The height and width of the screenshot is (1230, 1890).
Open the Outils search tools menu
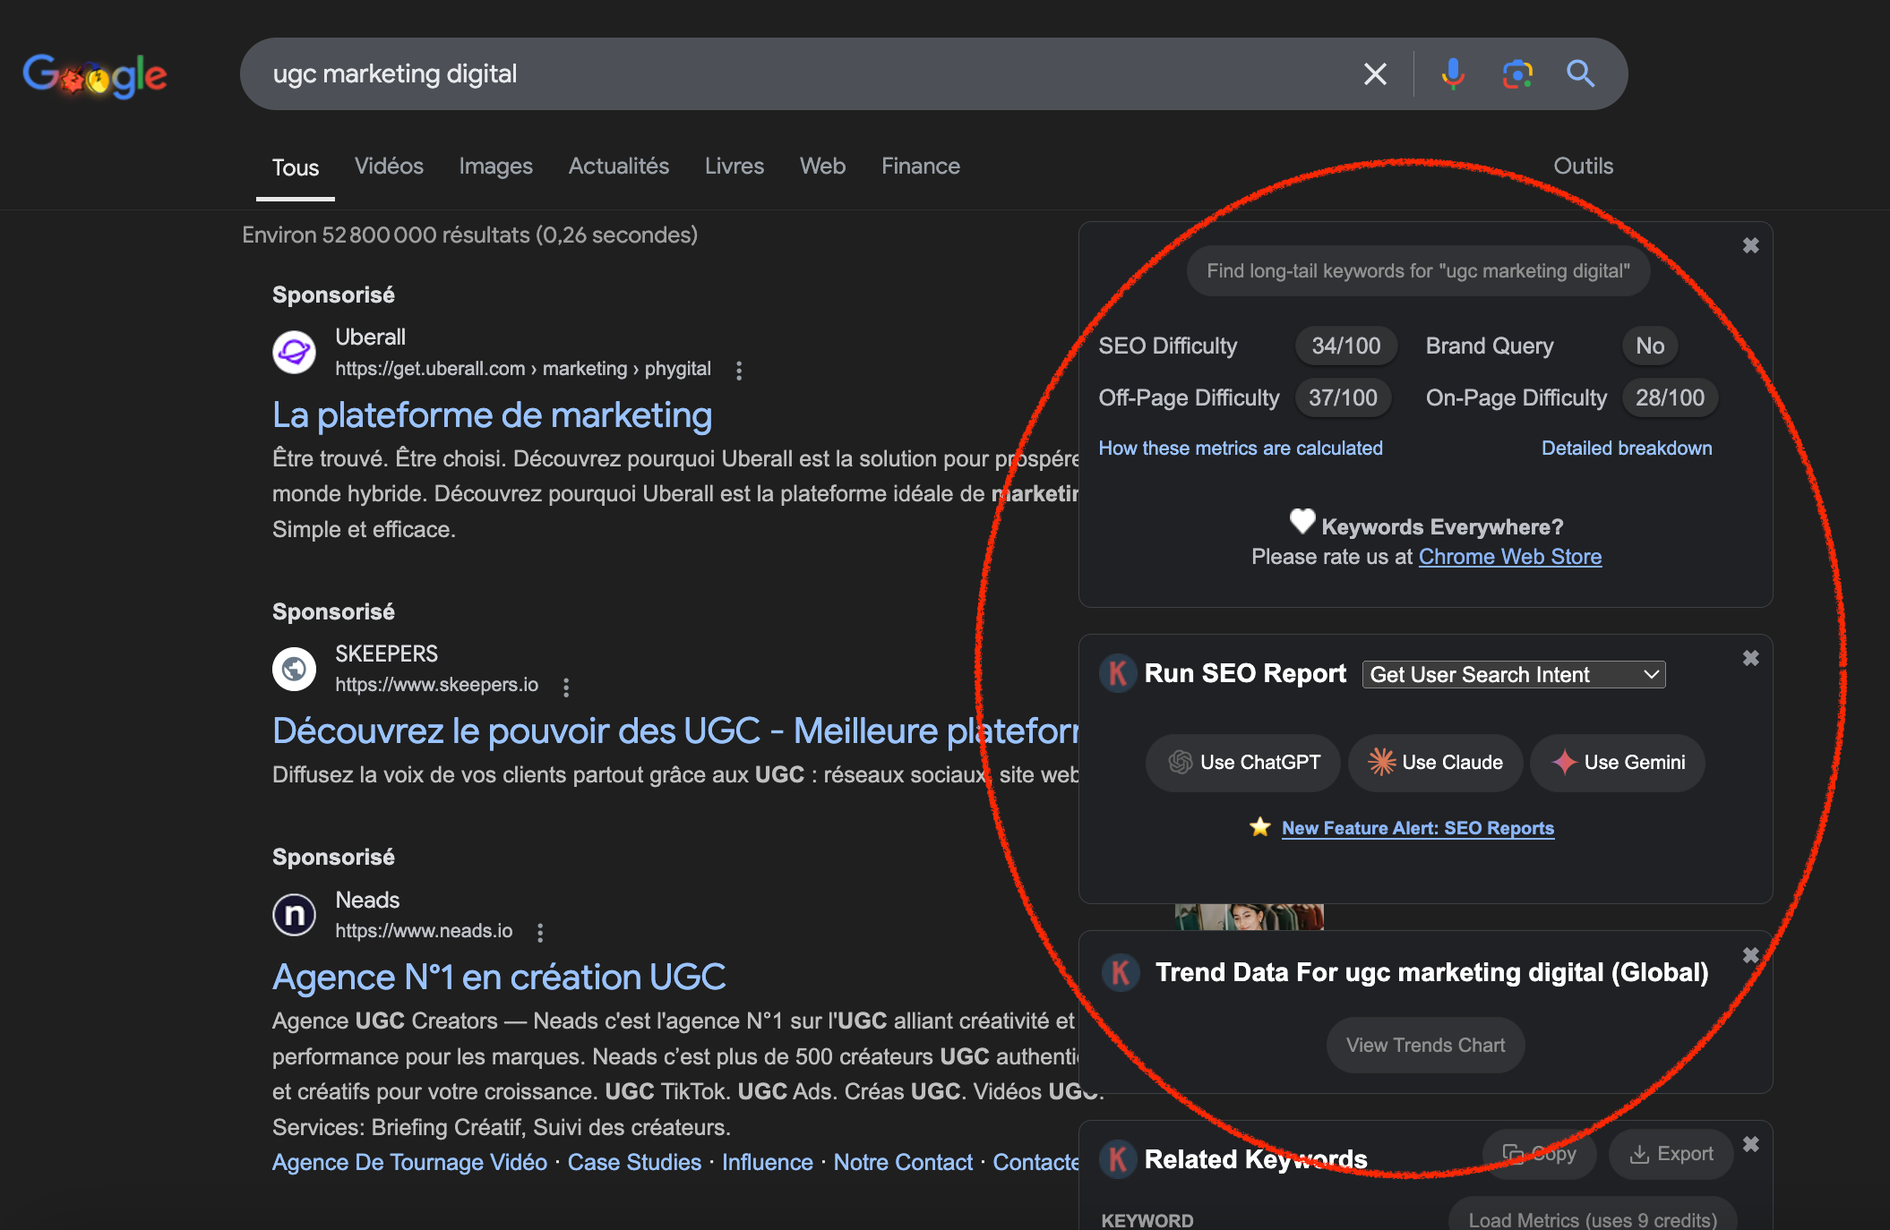(1583, 166)
